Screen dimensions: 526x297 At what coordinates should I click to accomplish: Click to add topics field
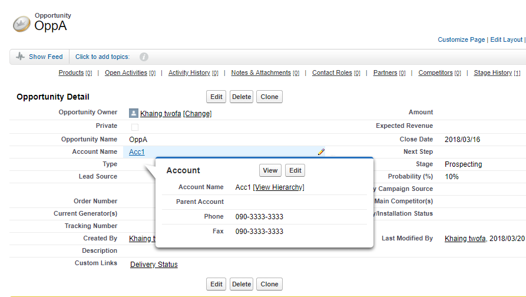tap(102, 57)
